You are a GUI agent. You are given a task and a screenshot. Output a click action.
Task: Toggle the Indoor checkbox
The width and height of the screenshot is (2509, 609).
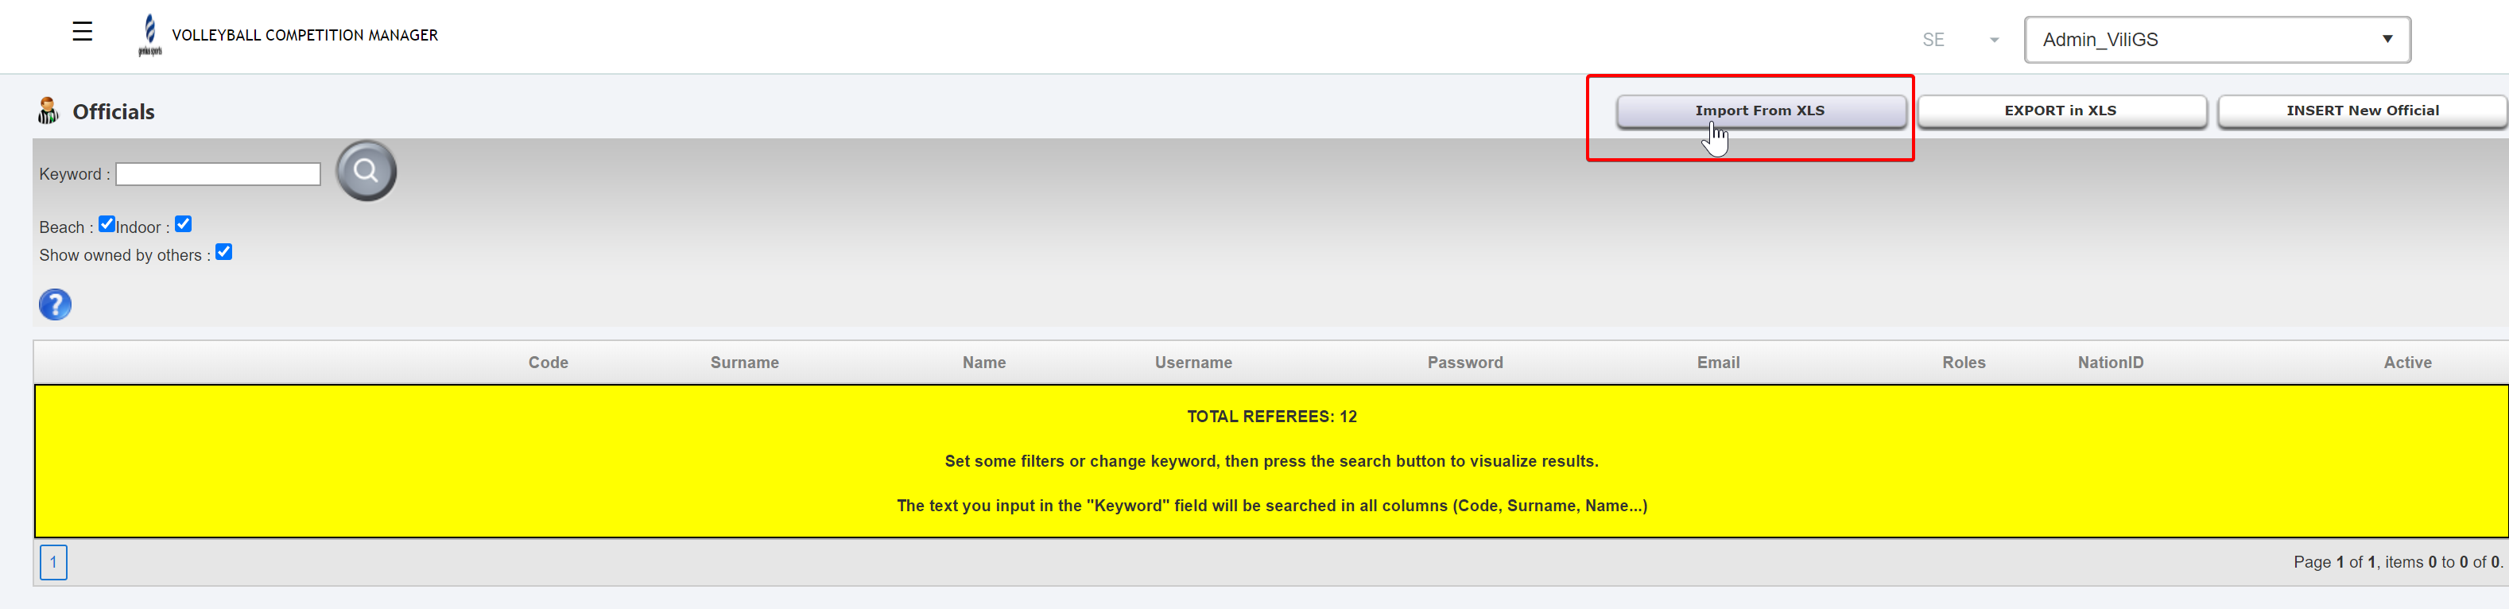pyautogui.click(x=183, y=224)
